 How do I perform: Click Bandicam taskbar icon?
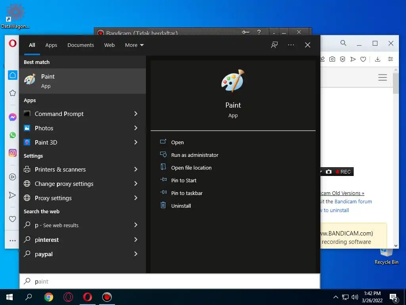pyautogui.click(x=107, y=297)
